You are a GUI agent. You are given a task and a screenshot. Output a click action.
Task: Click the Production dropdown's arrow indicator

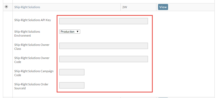[x=77, y=32]
